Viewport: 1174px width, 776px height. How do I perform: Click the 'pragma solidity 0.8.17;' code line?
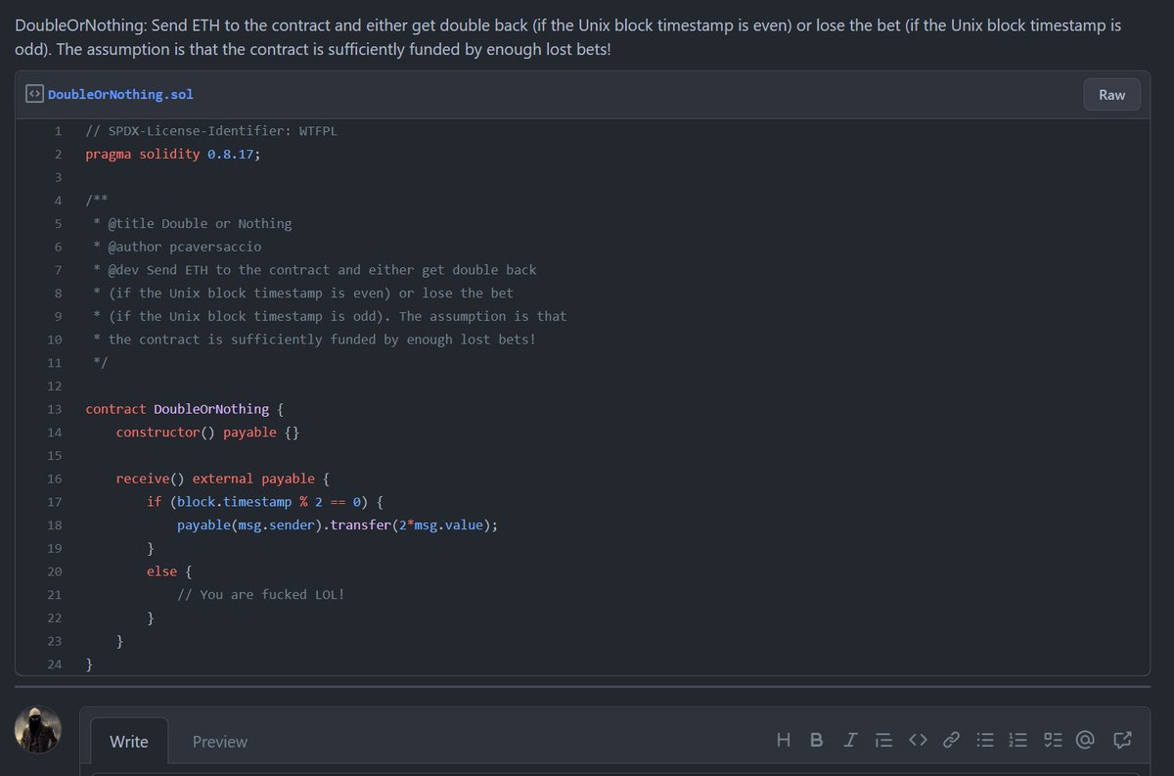coord(173,155)
